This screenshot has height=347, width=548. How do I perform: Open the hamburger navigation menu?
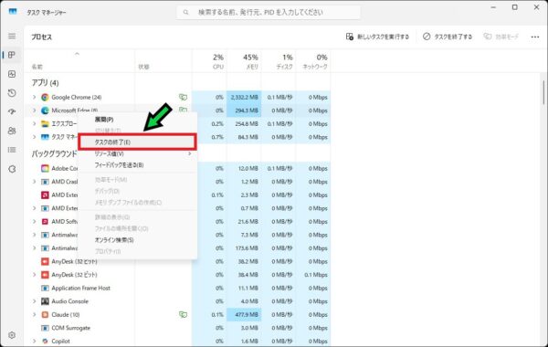[12, 36]
